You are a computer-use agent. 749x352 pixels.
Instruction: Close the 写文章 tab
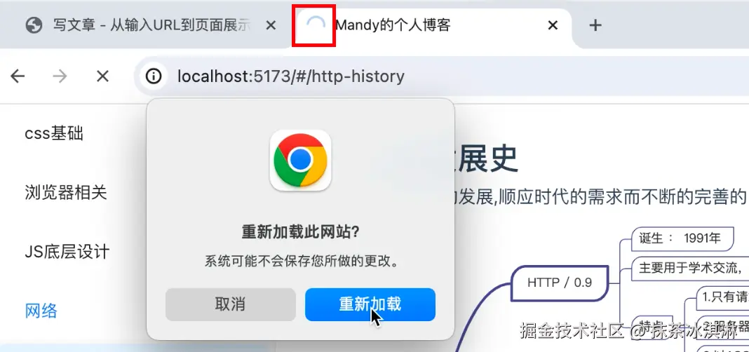[x=271, y=25]
